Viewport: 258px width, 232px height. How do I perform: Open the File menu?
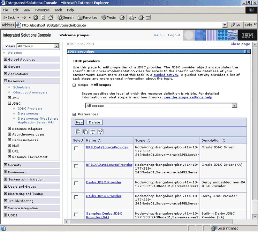pos(6,10)
